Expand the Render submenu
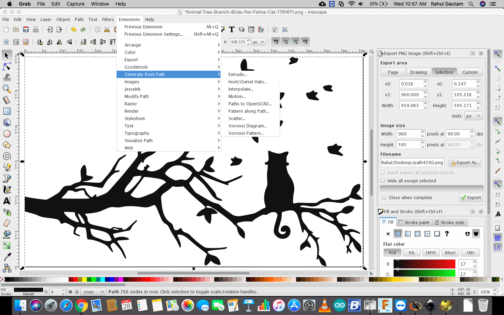The image size is (504, 315). pyautogui.click(x=169, y=111)
